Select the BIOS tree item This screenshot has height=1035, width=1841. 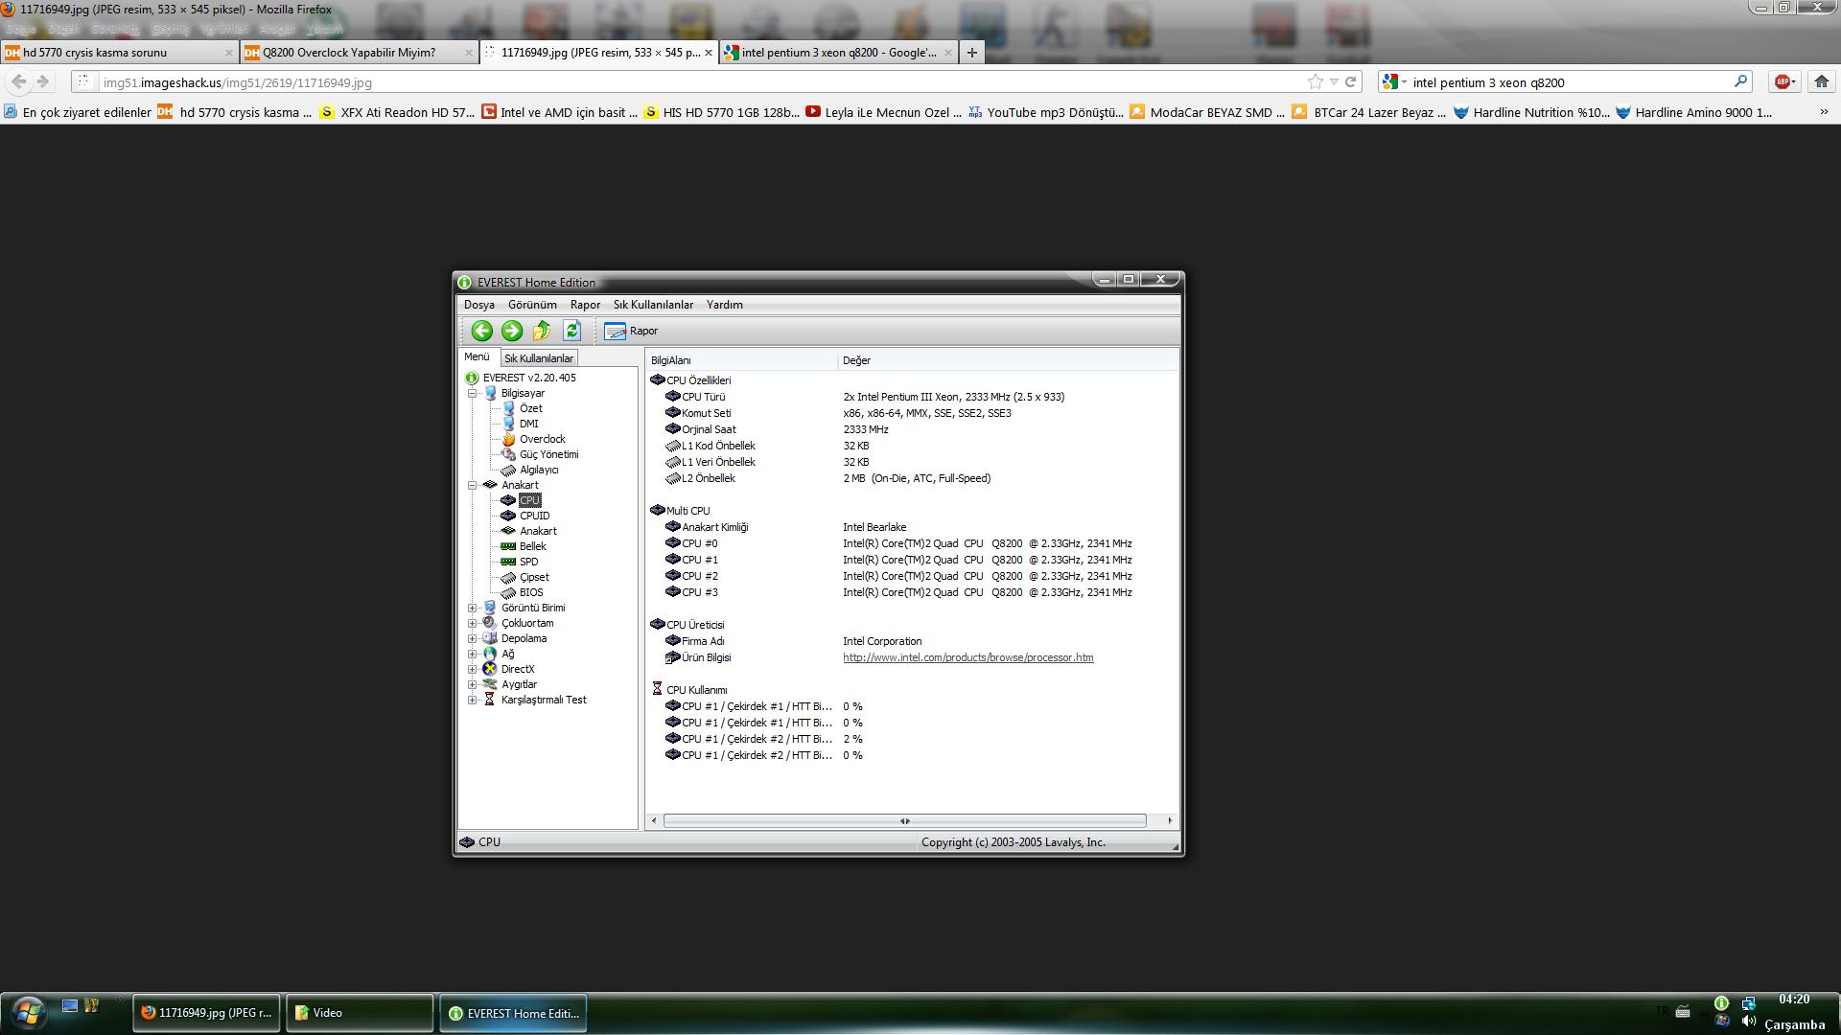point(530,592)
